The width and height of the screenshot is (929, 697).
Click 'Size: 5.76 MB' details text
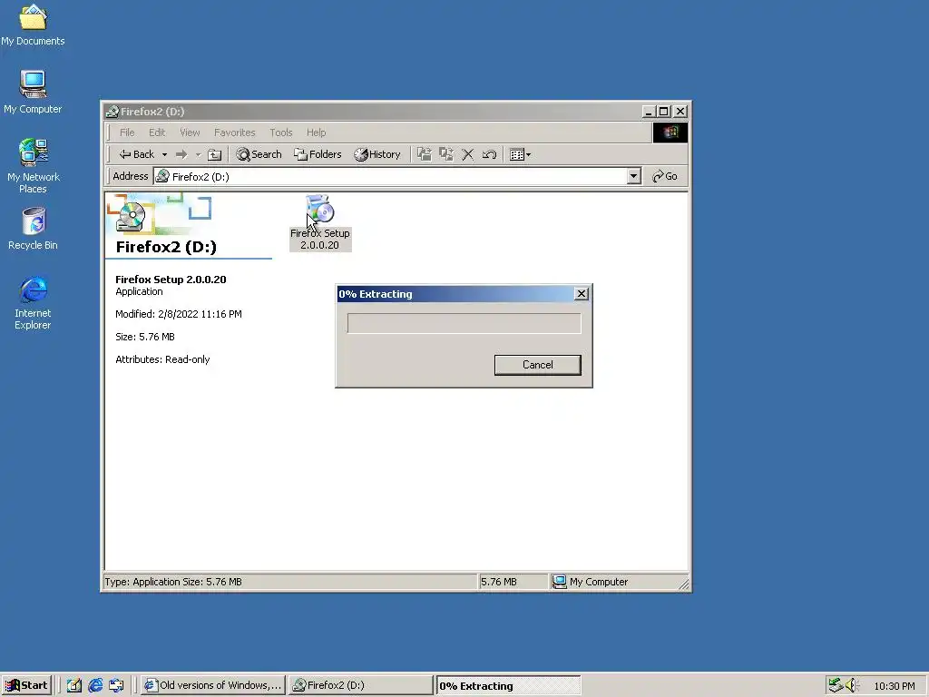tap(145, 337)
